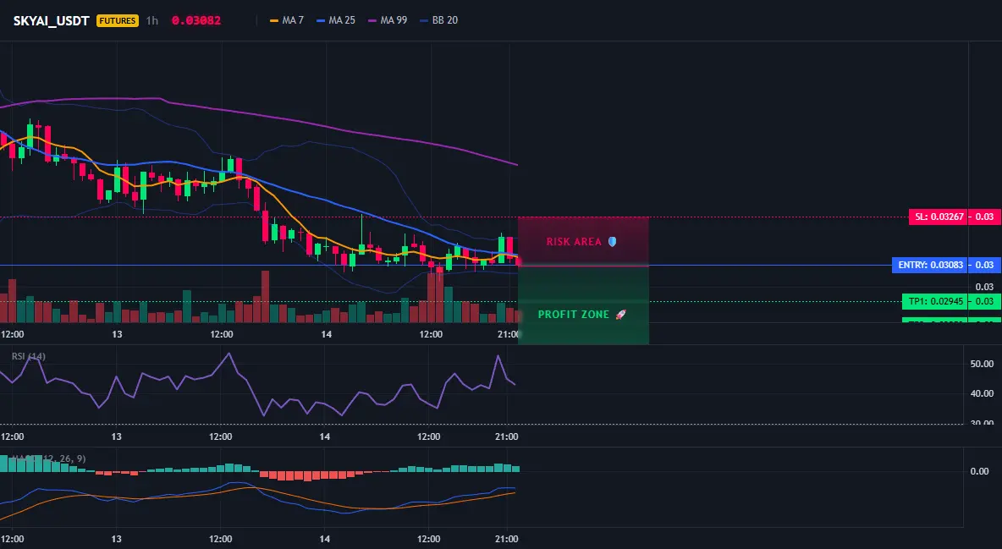Toggle the MA 7 legend entry
Viewport: 1002px width, 549px height.
(287, 20)
